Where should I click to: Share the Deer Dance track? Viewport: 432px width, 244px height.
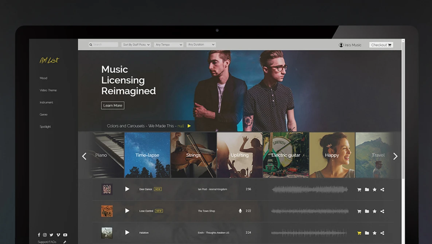tap(382, 189)
